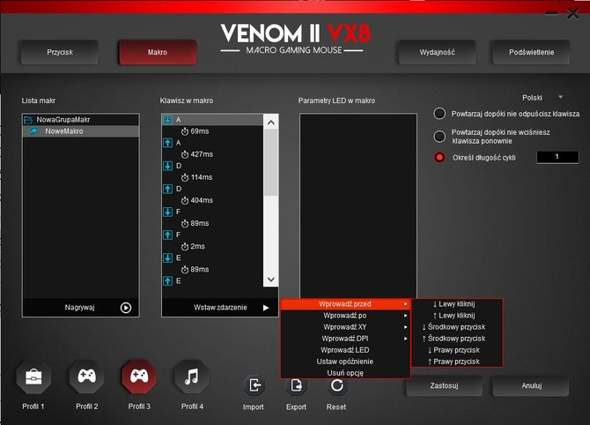Viewport: 590px width, 425px height.
Task: Click the NowaGrupaMakr folder icon
Action: coord(28,120)
